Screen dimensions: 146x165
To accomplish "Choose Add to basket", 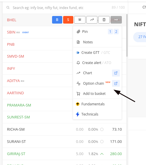I will [x=97, y=93].
